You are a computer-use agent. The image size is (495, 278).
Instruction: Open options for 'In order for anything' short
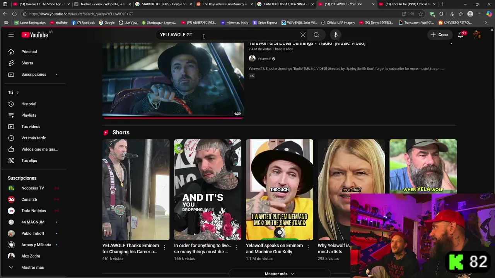coord(236,247)
